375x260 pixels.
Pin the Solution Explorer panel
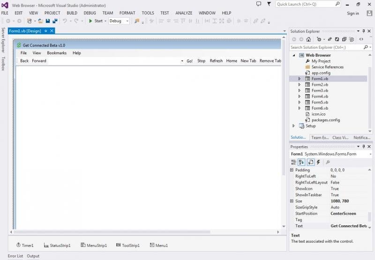[x=364, y=31]
